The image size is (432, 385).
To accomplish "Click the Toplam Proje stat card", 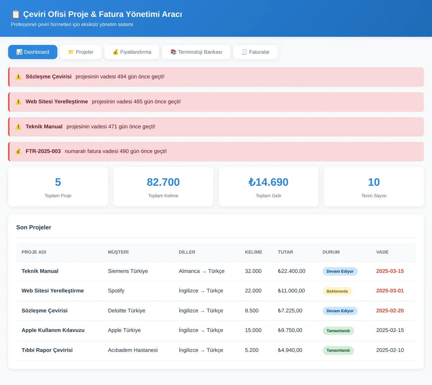I will click(x=58, y=187).
